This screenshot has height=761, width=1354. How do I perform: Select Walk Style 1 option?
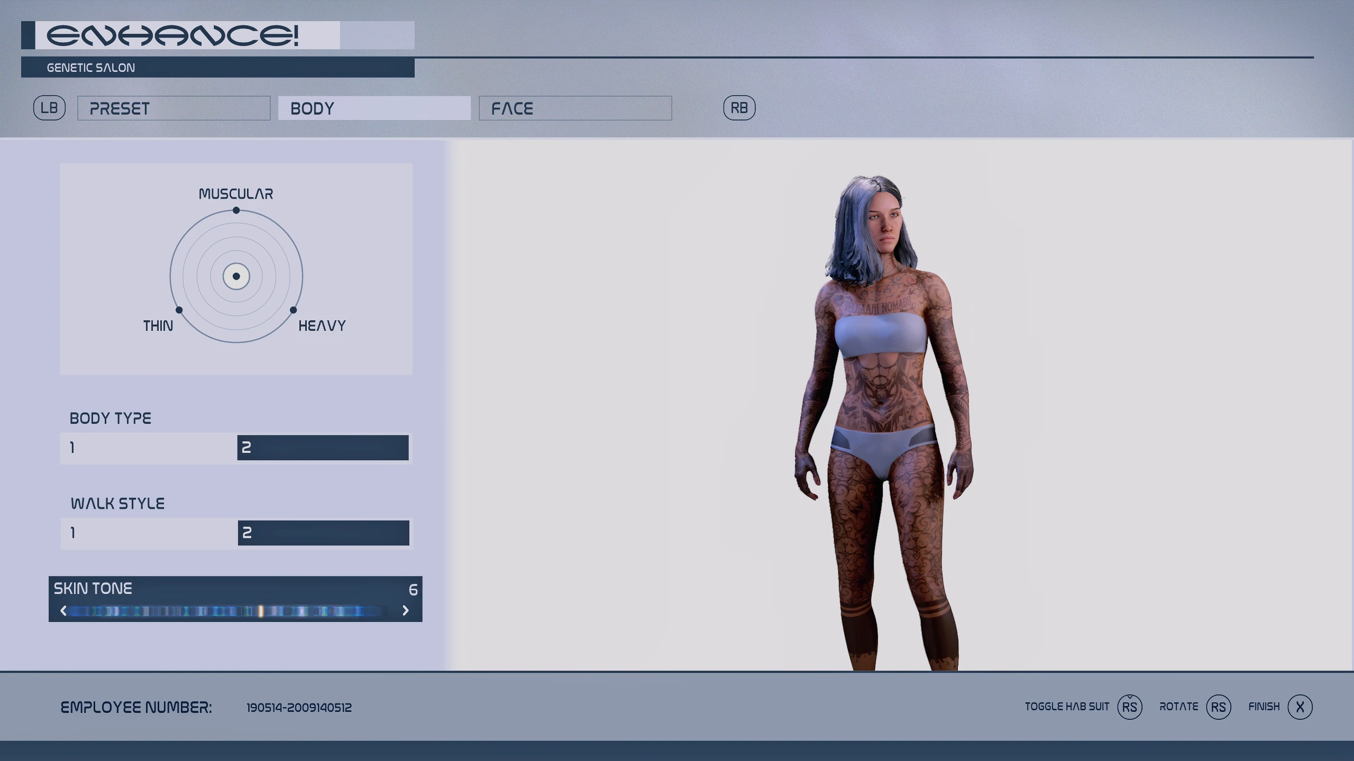pos(148,533)
